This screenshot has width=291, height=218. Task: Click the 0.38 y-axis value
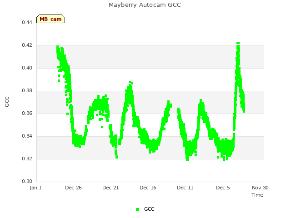[x=27, y=91]
